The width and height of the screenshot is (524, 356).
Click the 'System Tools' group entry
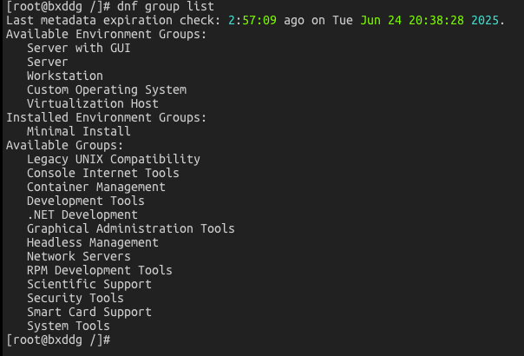(x=69, y=326)
